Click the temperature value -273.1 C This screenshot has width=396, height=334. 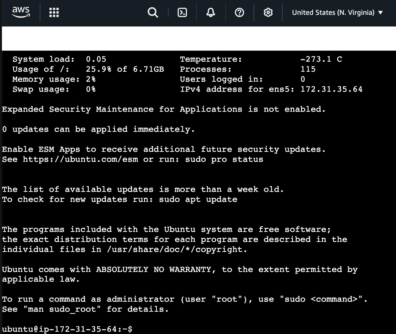pos(321,59)
